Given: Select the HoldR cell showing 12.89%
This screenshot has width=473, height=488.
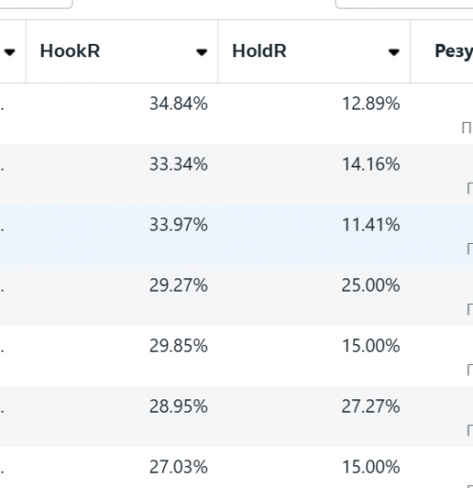Looking at the screenshot, I should (x=371, y=104).
